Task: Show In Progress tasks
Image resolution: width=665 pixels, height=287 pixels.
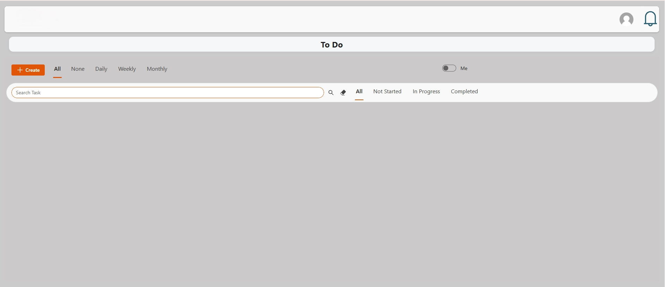Action: coord(426,92)
